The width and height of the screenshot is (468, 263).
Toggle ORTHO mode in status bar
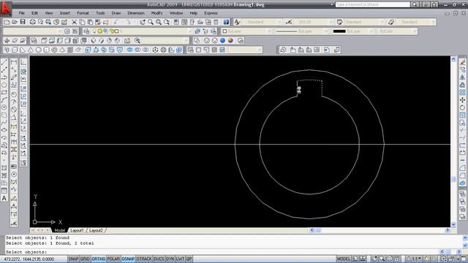tap(99, 259)
